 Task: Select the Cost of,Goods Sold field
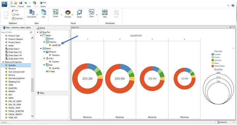(x=16, y=72)
